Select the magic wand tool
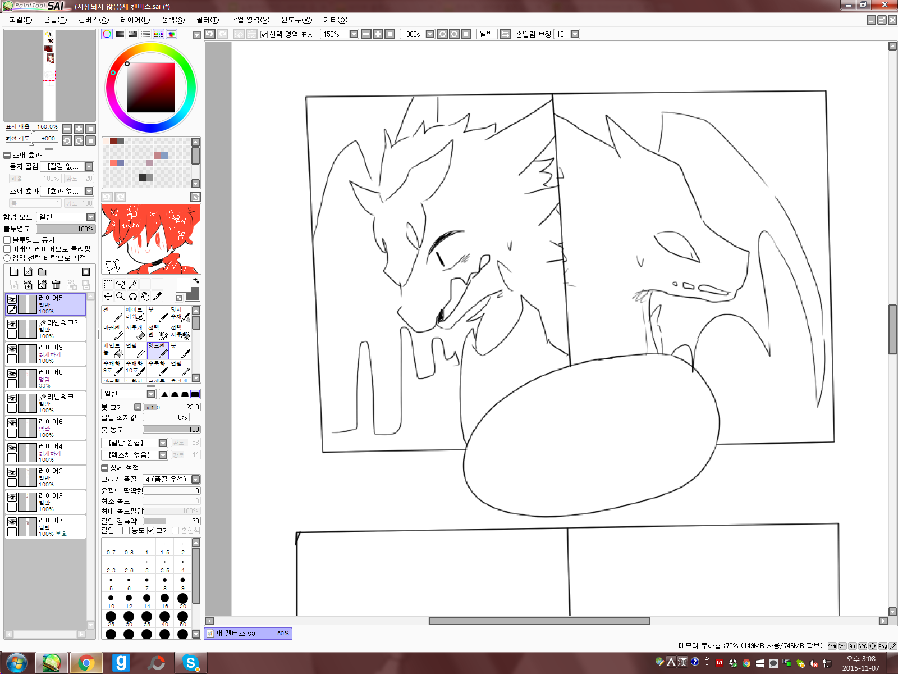This screenshot has width=898, height=674. (133, 284)
